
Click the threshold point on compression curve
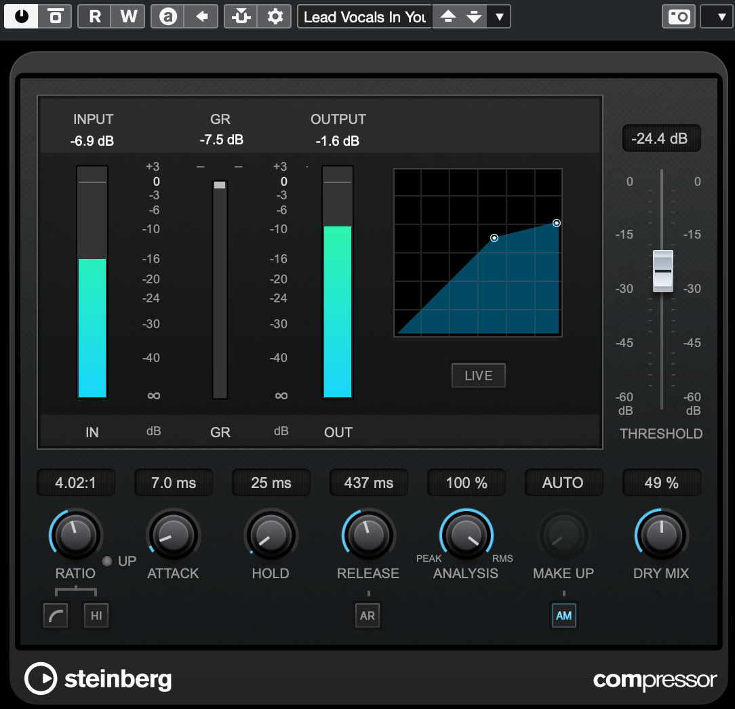pyautogui.click(x=494, y=238)
